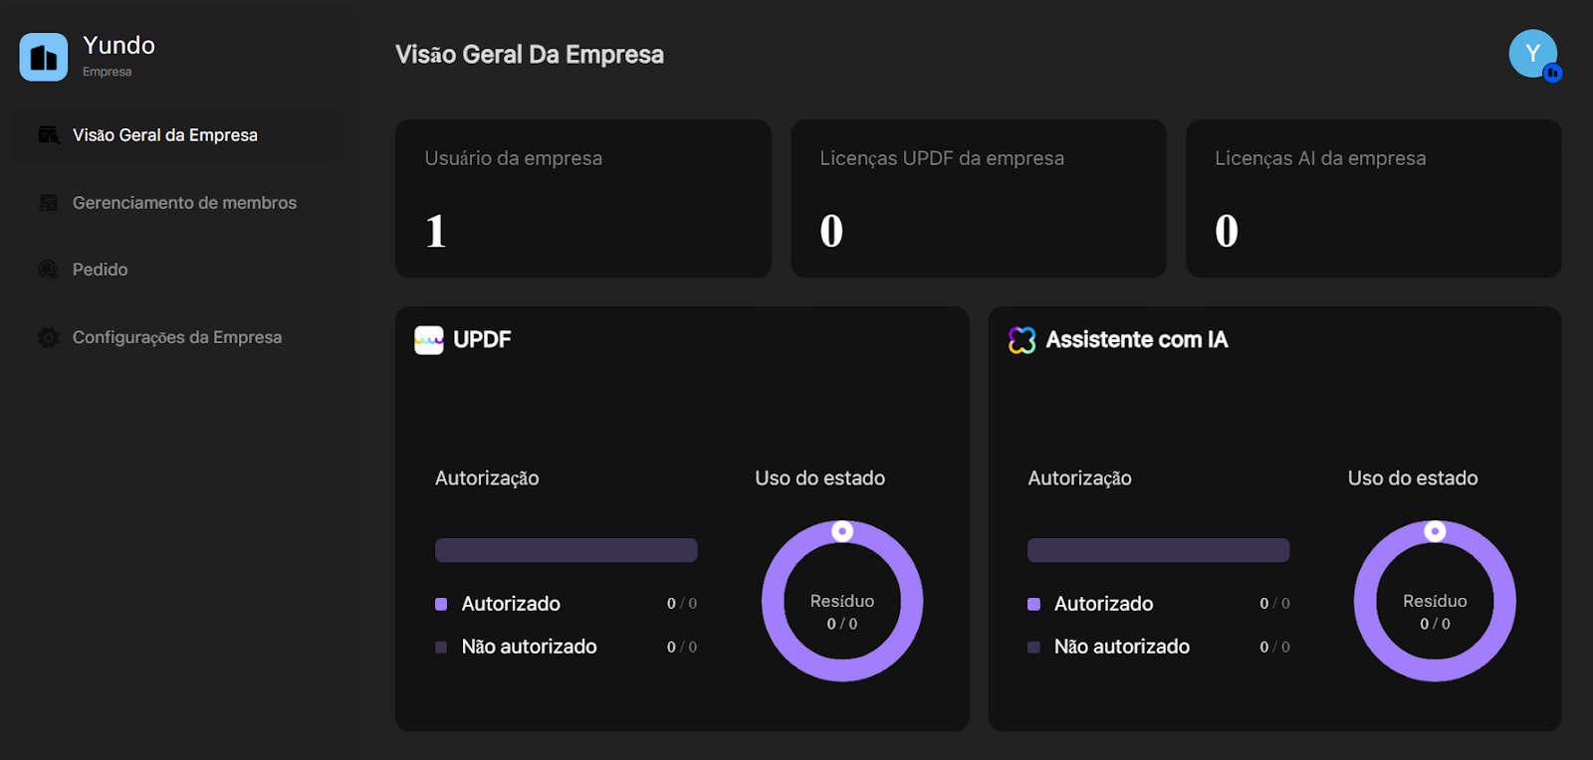
Task: Click the Configurações da Empresa gear icon
Action: click(47, 337)
